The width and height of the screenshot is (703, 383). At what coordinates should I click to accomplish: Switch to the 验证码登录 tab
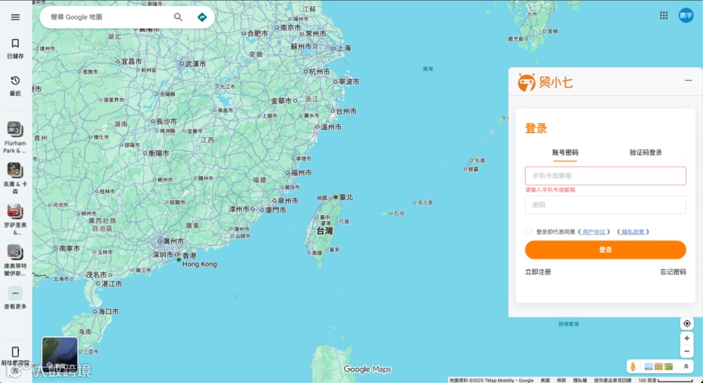click(x=646, y=152)
